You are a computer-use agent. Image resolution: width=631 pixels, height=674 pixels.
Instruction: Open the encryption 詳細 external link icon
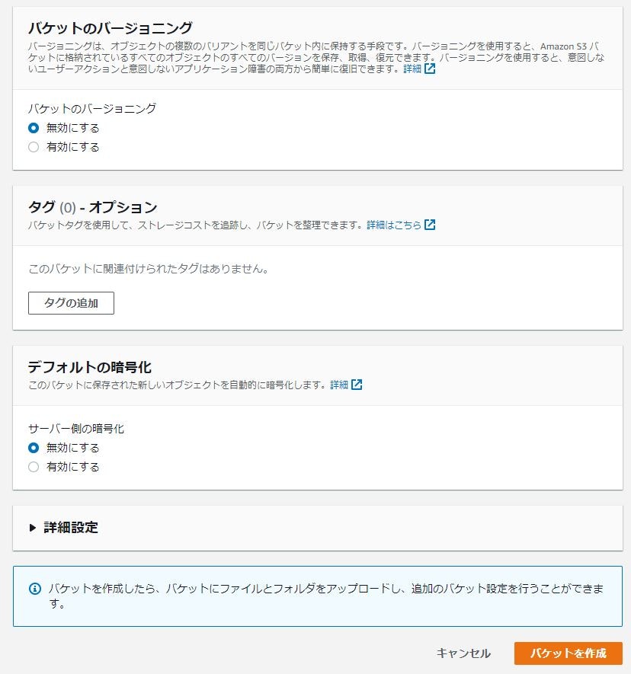tap(358, 385)
